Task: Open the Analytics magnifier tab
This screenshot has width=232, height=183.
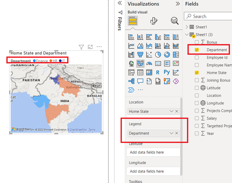Action: click(175, 21)
